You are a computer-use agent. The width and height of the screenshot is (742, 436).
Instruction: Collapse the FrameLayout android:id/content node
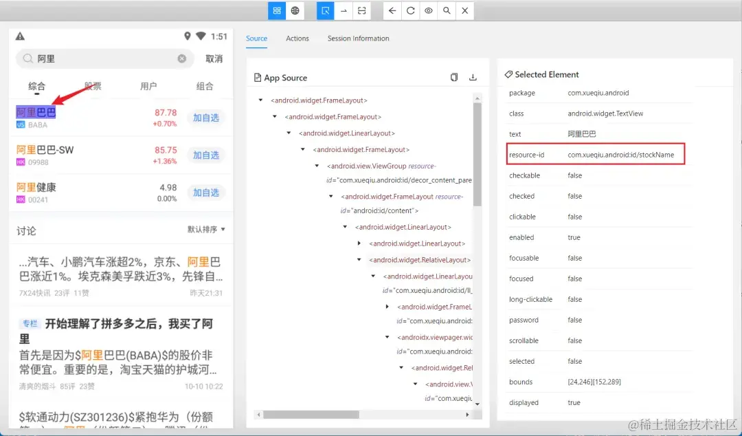[x=331, y=196]
